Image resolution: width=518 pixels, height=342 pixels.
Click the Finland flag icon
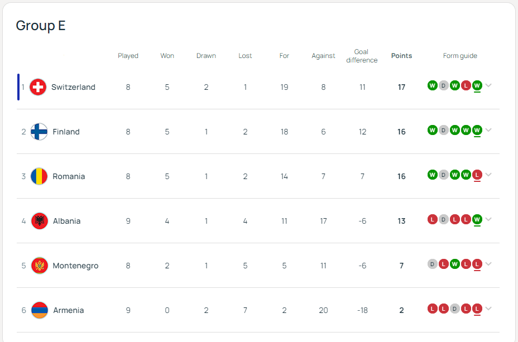pos(39,132)
